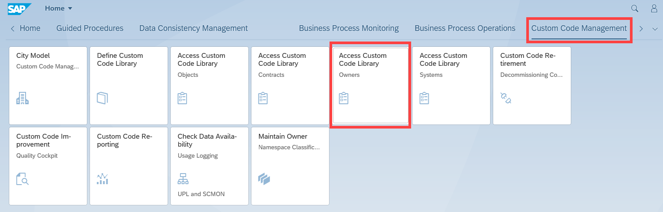Open Custom Code Improvement tile title
663x212 pixels.
coord(44,140)
